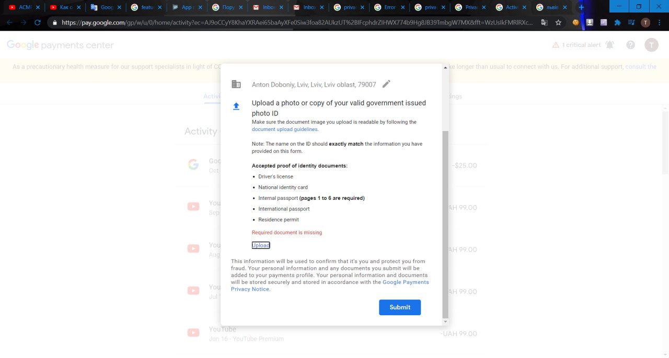Click the Driver's license list item

275,176
